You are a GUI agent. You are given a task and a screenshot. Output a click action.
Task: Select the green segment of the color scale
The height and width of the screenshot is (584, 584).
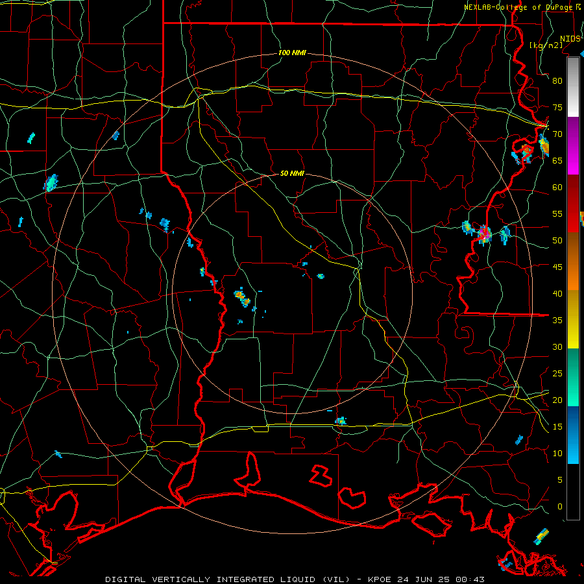point(573,377)
